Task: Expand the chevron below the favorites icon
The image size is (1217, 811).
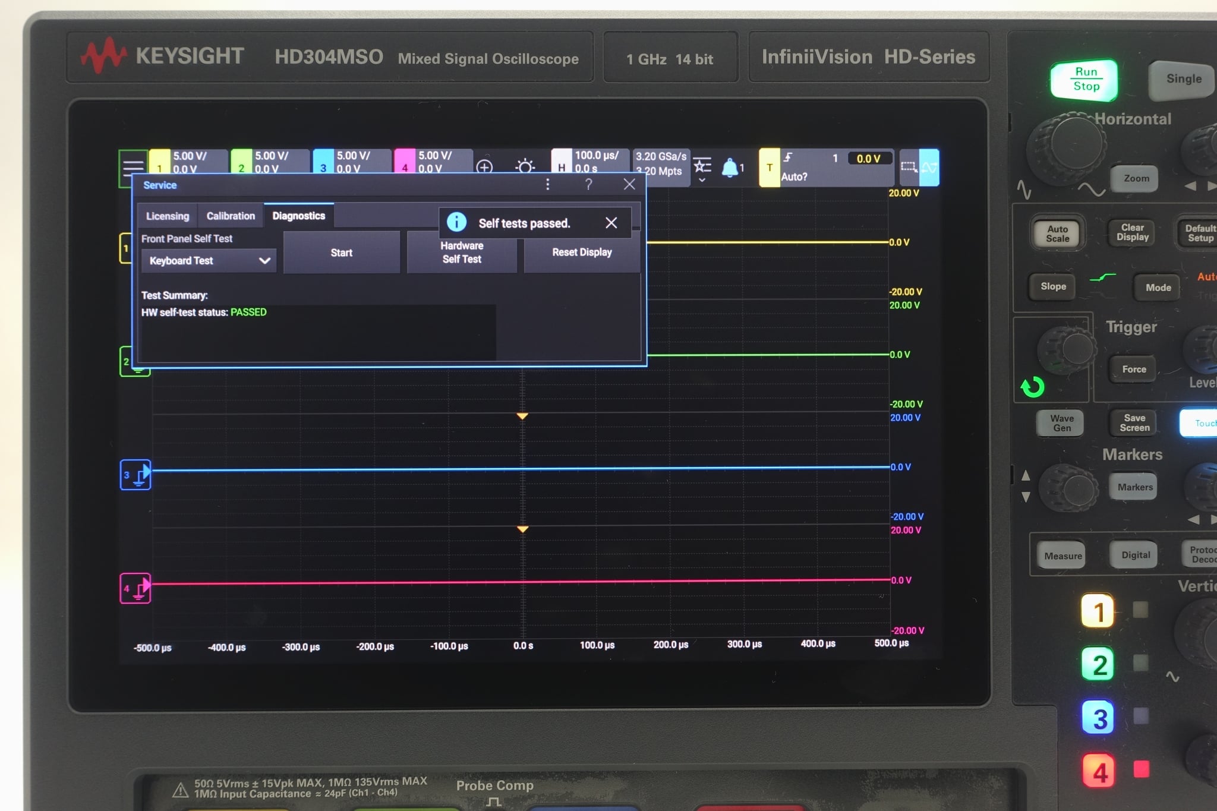Action: 702,180
